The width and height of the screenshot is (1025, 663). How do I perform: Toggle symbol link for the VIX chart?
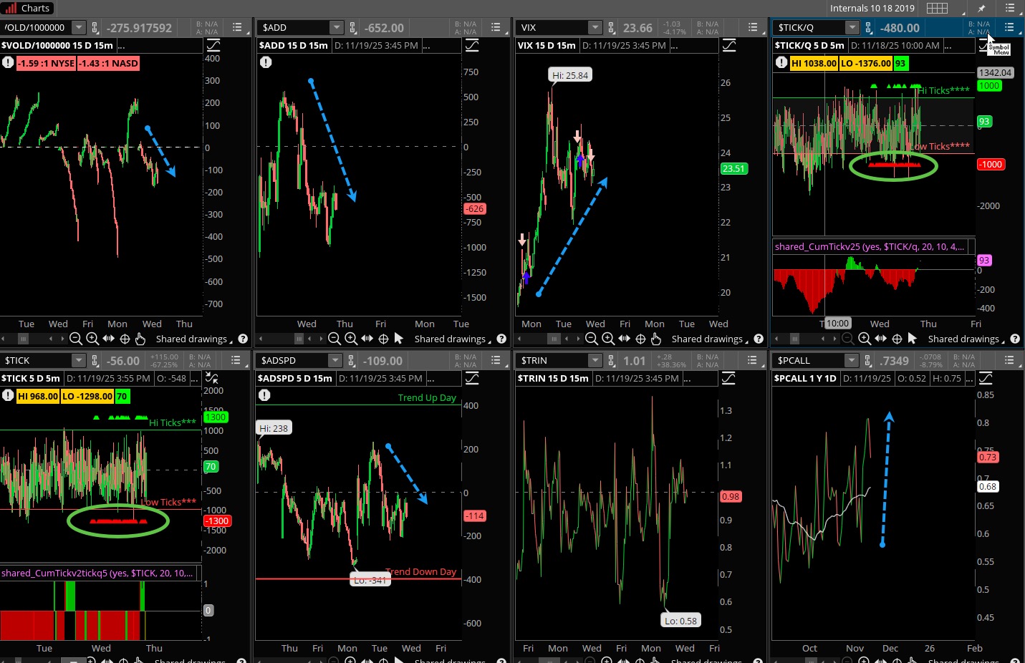click(611, 27)
